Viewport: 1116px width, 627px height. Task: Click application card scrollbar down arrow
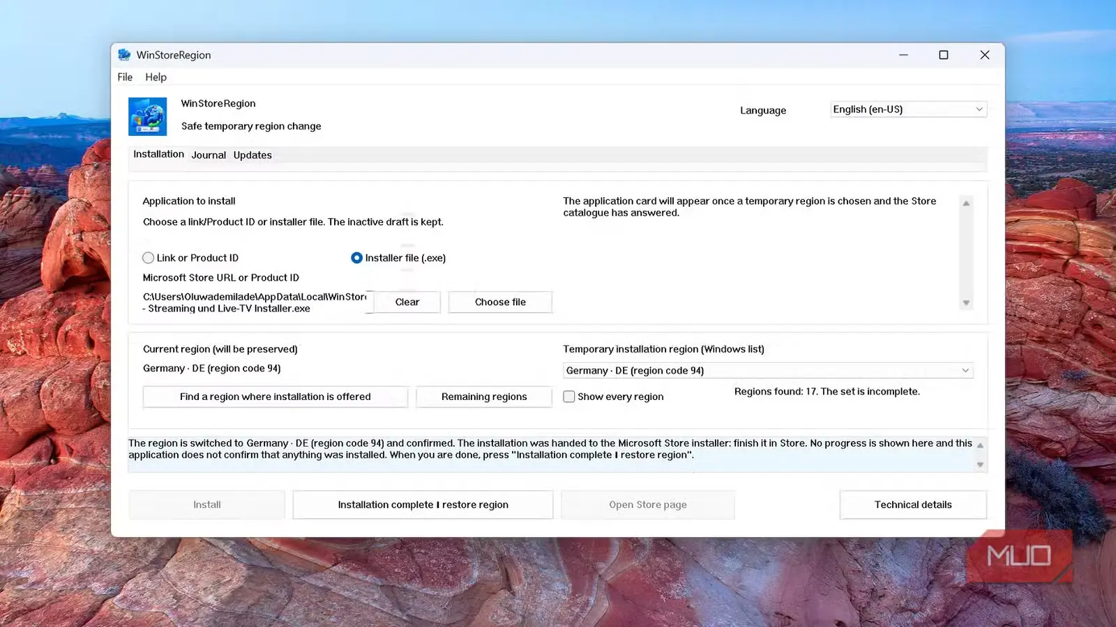[x=966, y=303]
